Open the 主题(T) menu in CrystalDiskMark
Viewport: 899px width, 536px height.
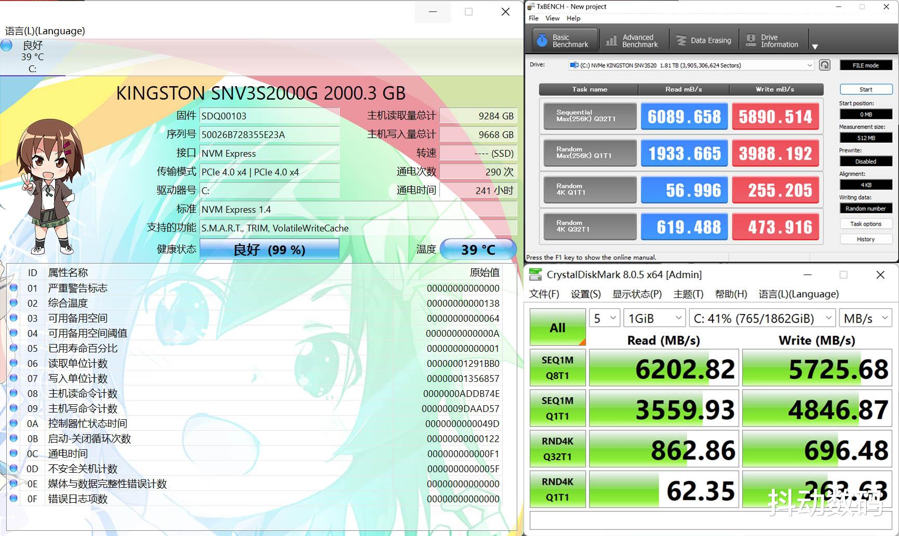pos(689,294)
